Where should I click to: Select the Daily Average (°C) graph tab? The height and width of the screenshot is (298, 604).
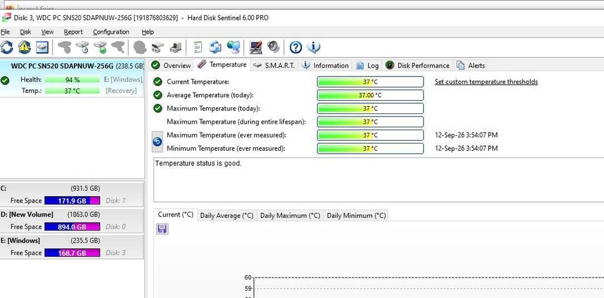[227, 215]
